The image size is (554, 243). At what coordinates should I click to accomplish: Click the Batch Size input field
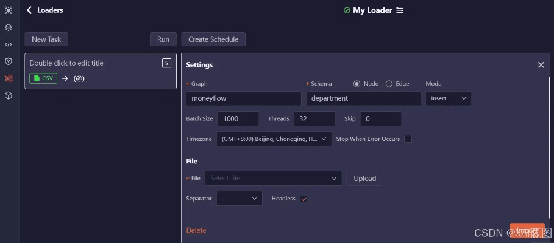(237, 119)
